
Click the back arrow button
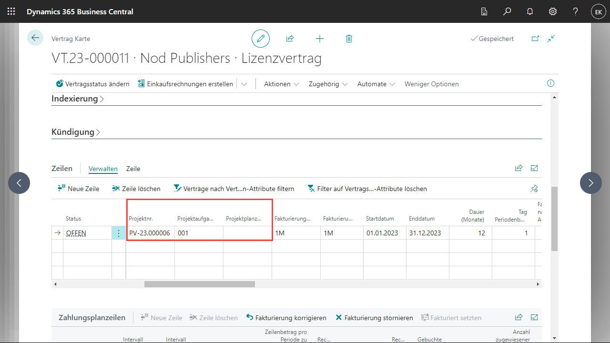tap(35, 38)
